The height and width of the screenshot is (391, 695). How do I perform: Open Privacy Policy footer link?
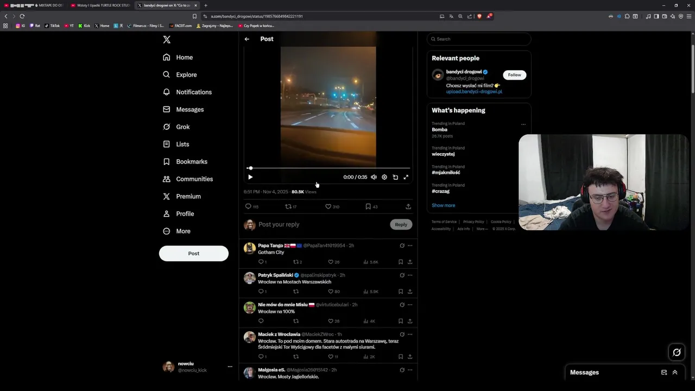pos(473,222)
